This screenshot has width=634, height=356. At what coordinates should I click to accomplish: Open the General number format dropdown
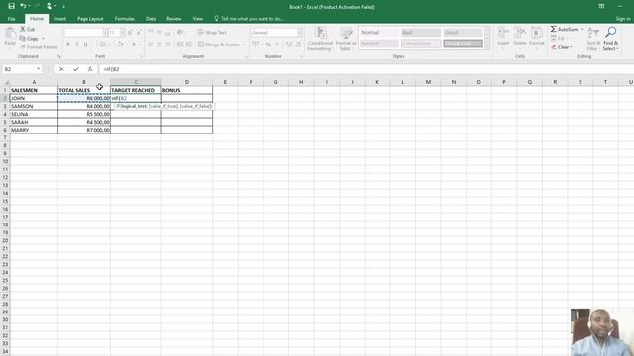pyautogui.click(x=299, y=32)
